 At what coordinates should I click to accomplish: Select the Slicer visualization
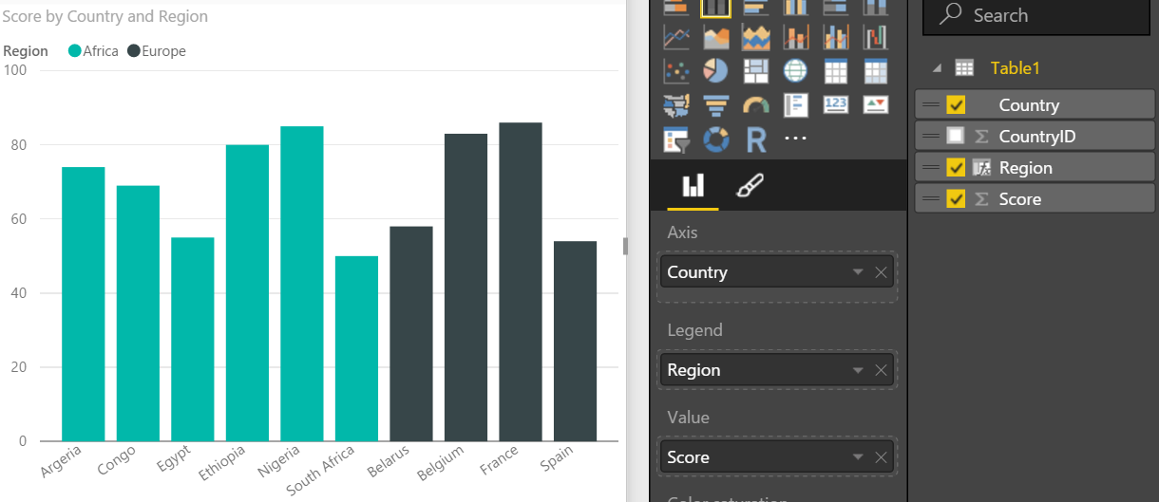pos(675,139)
